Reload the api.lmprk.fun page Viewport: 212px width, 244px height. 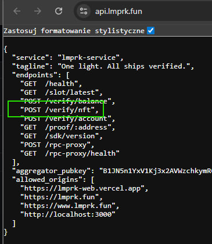59,11
